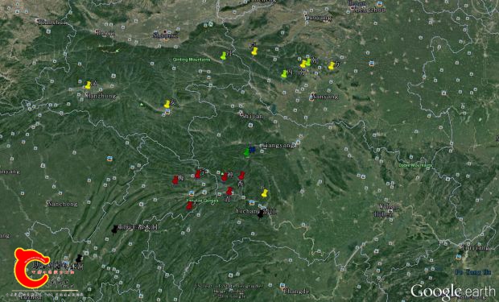The width and height of the screenshot is (499, 302).
Task: Click the green pushpin near Qinling Mountains label
Action: (x=224, y=56)
